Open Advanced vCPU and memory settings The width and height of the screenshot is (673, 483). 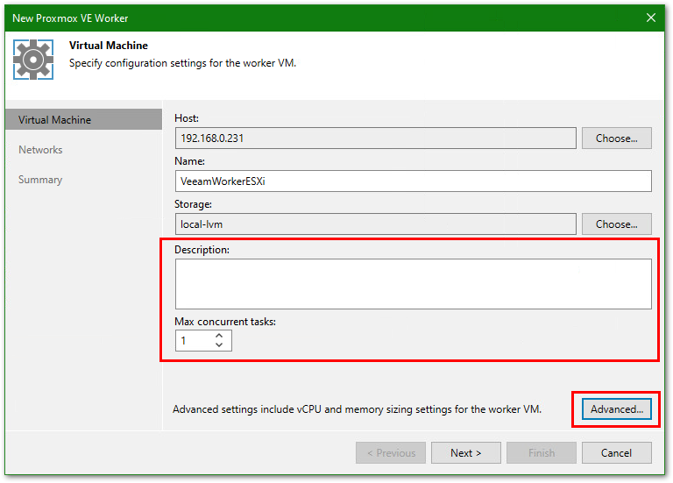pyautogui.click(x=616, y=409)
